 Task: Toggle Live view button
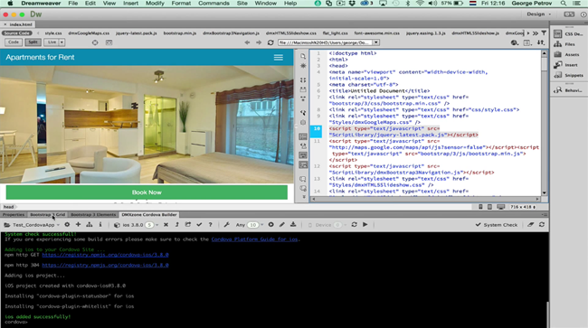point(52,42)
